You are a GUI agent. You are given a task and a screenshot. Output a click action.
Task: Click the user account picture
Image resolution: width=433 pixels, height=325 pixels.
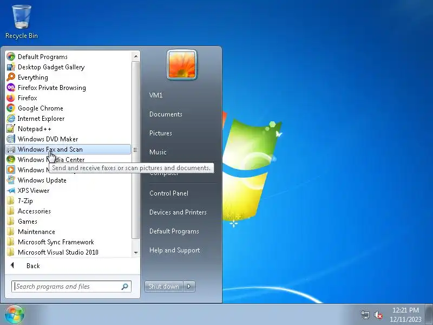[x=182, y=64]
